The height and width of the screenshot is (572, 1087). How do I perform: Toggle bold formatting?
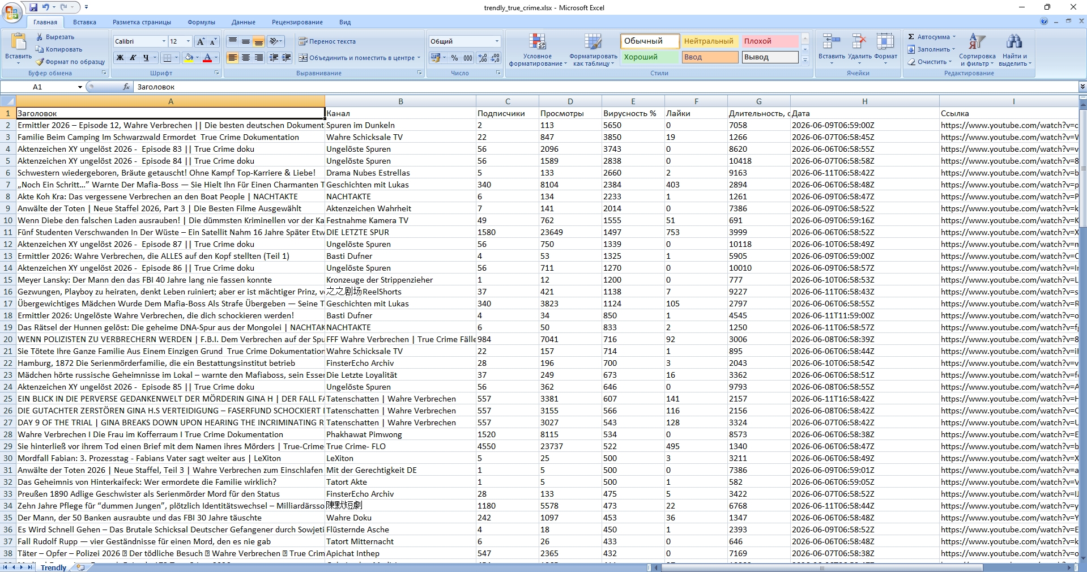[120, 58]
